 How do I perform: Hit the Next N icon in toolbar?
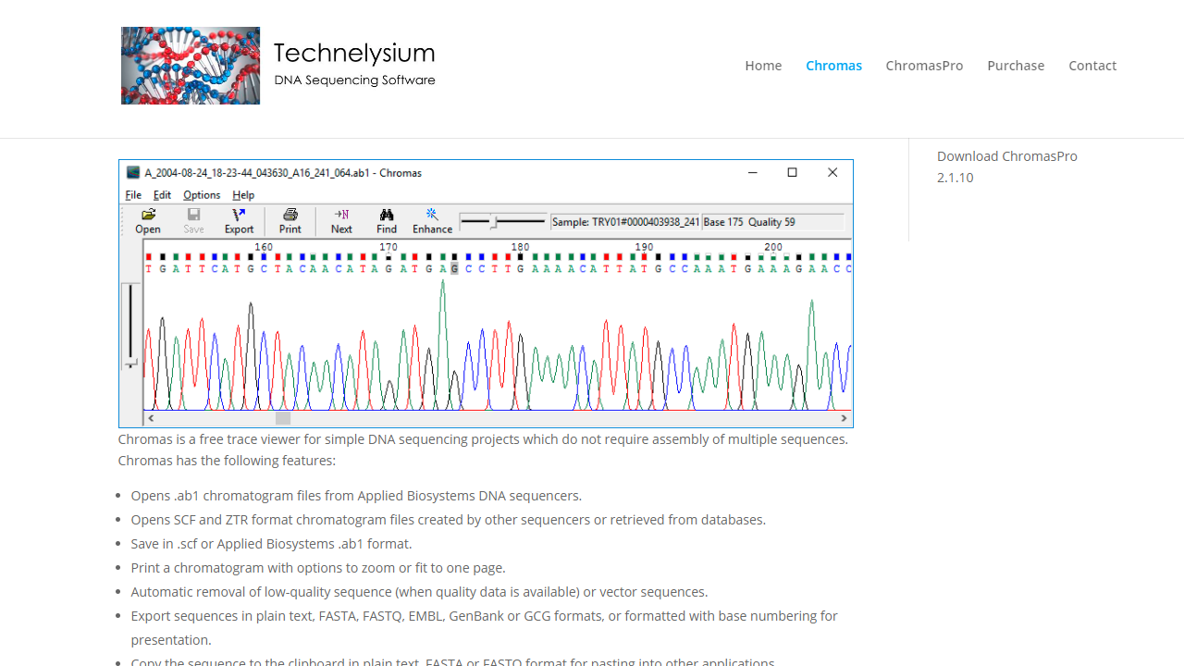click(341, 215)
